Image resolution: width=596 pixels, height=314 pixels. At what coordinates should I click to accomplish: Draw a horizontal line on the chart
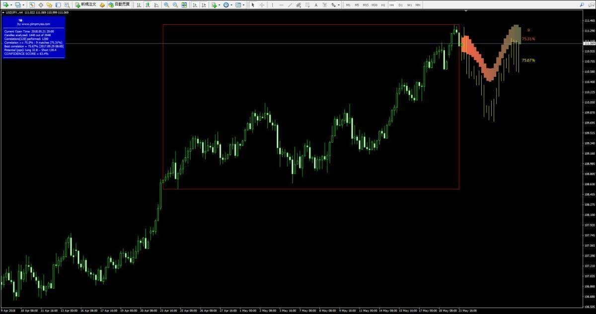coord(281,5)
